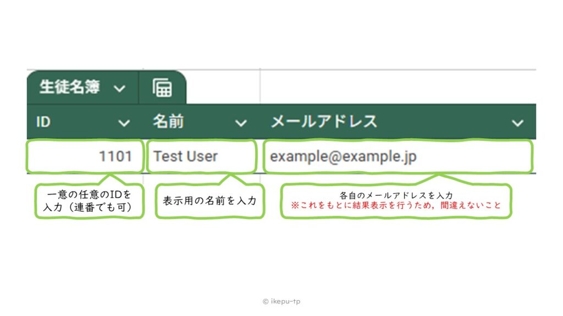Select the Test User name cell
The image size is (563, 316).
pyautogui.click(x=201, y=156)
